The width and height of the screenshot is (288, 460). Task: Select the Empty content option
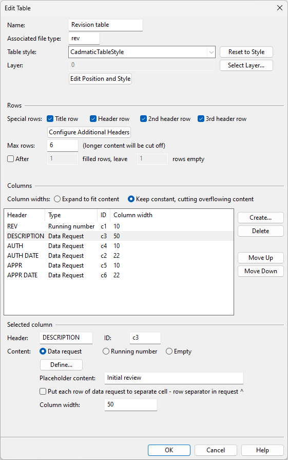169,351
